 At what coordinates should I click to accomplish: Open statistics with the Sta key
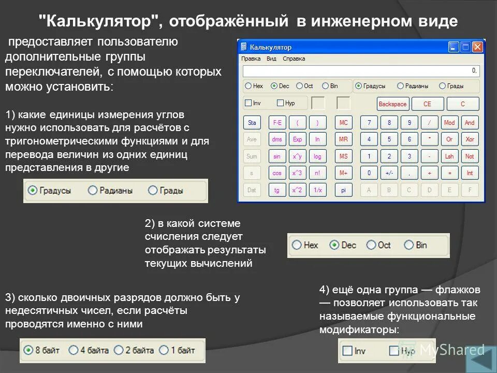(252, 122)
